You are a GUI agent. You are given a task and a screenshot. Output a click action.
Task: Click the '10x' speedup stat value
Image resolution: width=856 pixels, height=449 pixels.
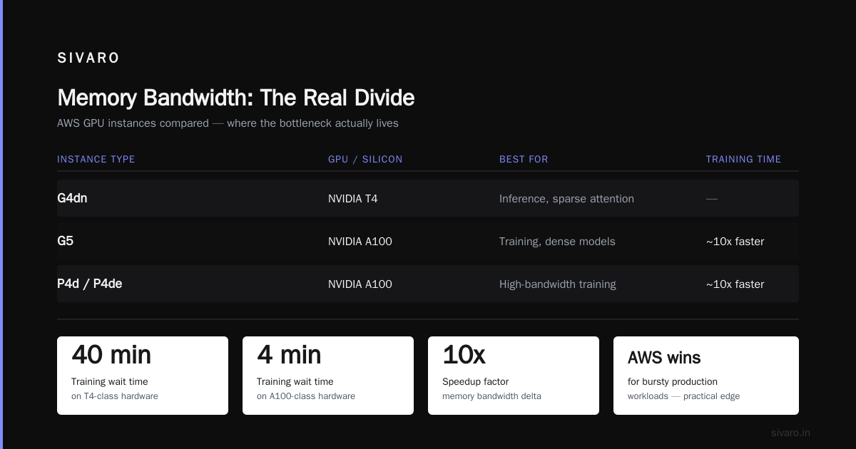(464, 354)
